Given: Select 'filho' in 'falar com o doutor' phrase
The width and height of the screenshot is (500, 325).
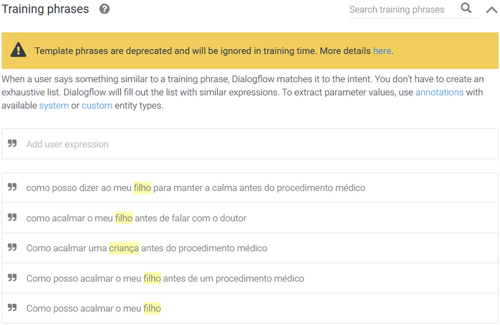Looking at the screenshot, I should pyautogui.click(x=124, y=218).
